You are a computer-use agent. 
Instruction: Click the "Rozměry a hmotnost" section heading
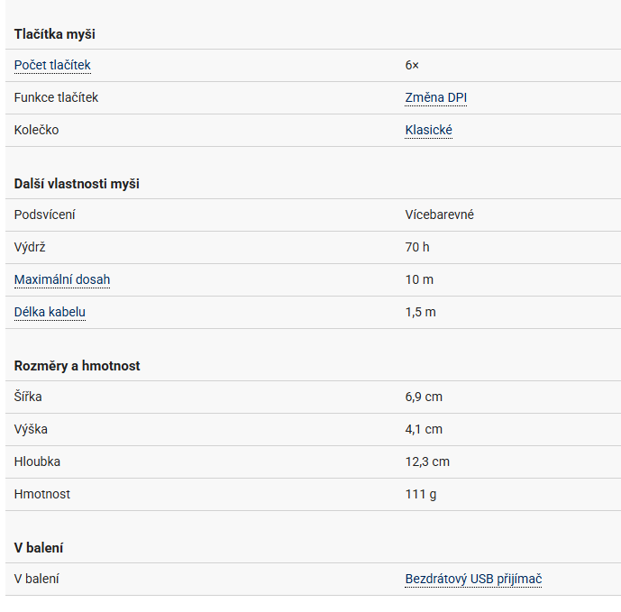tap(77, 366)
